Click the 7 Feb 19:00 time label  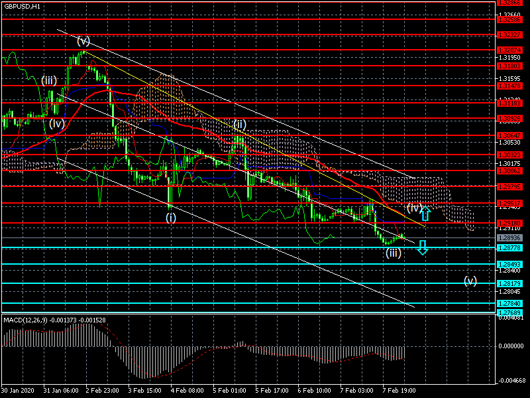tap(399, 390)
